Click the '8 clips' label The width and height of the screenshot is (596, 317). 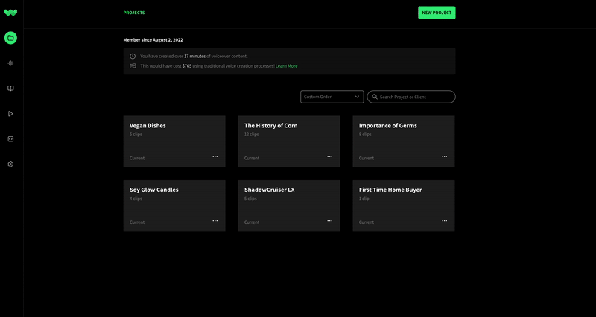coord(365,135)
